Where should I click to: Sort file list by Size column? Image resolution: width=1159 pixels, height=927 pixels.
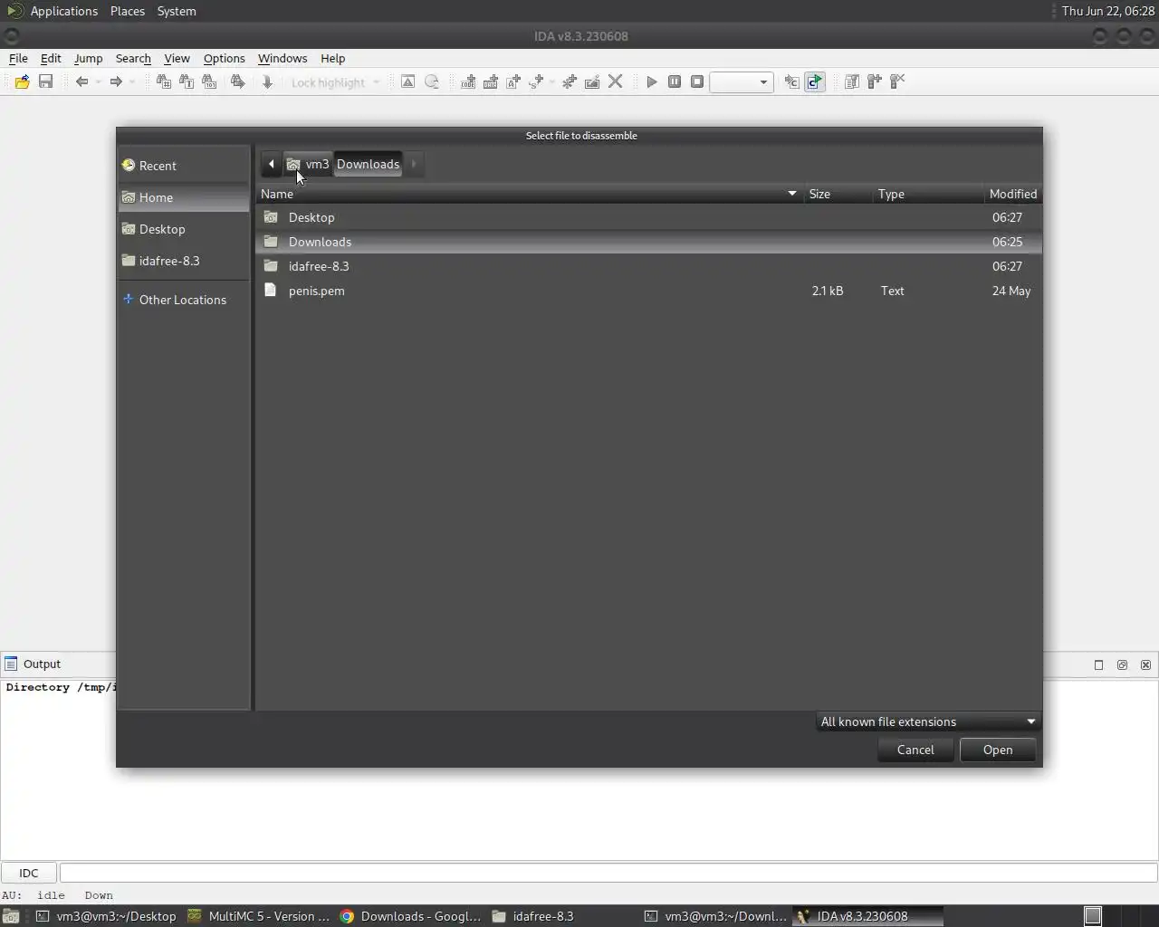click(838, 194)
